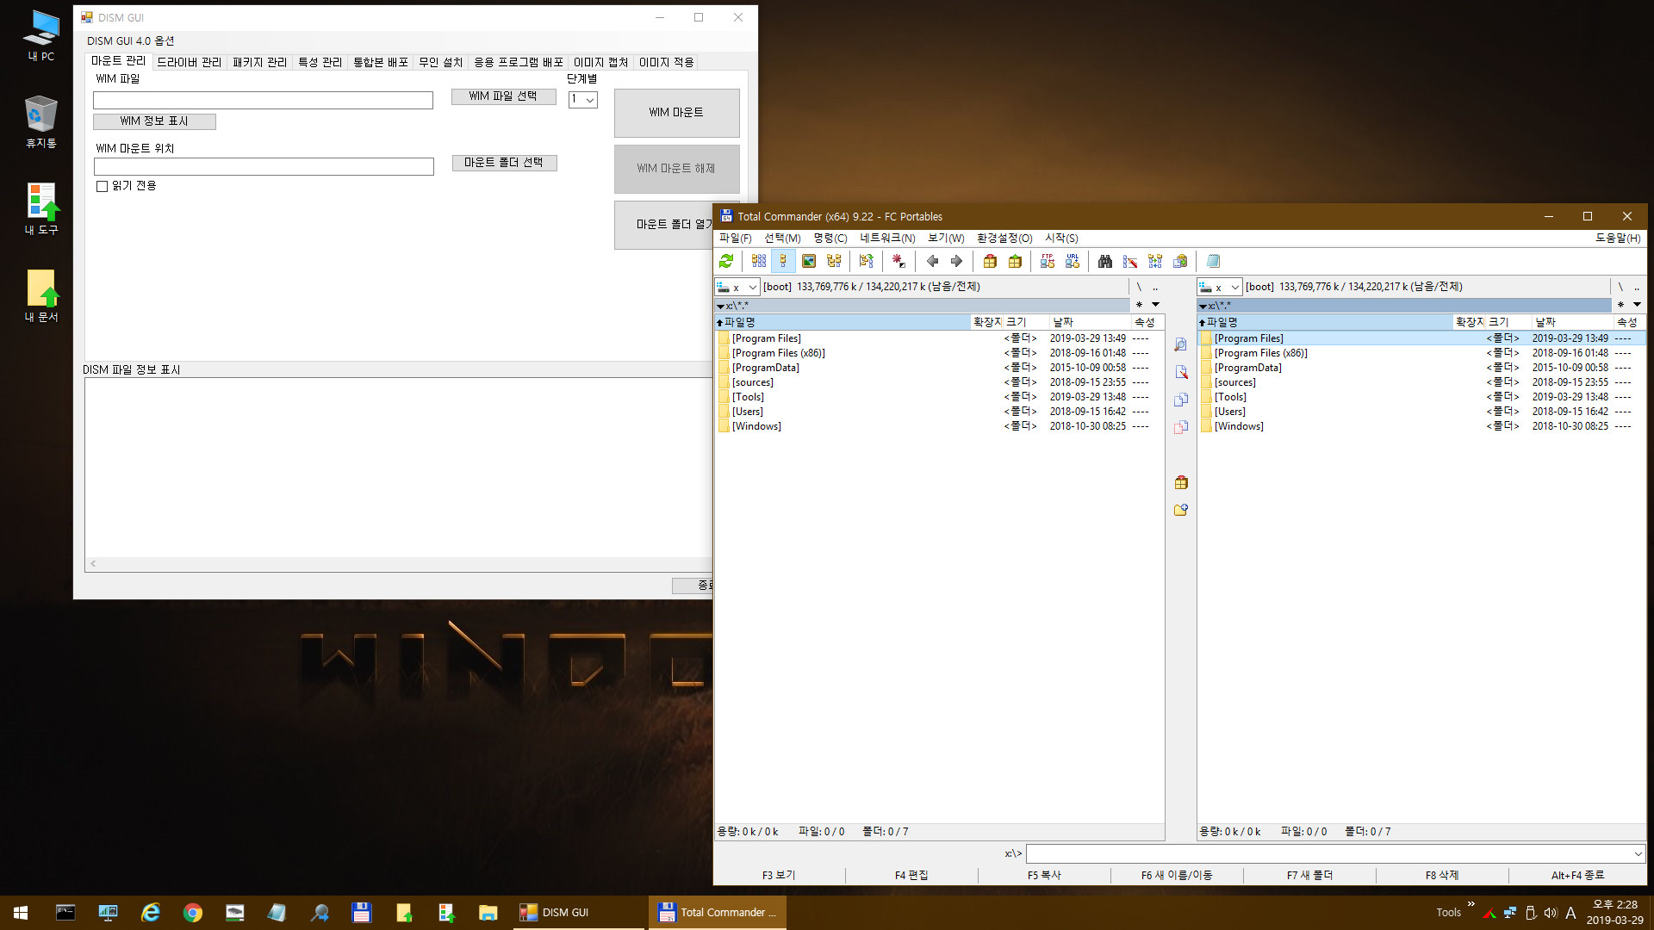
Task: Click the pack icon in the middle bar
Action: click(x=1181, y=482)
